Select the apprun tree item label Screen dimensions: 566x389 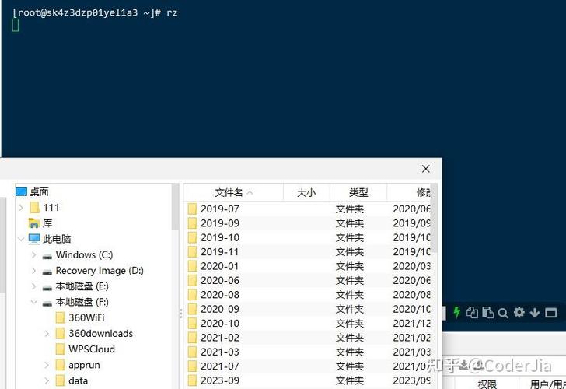84,365
